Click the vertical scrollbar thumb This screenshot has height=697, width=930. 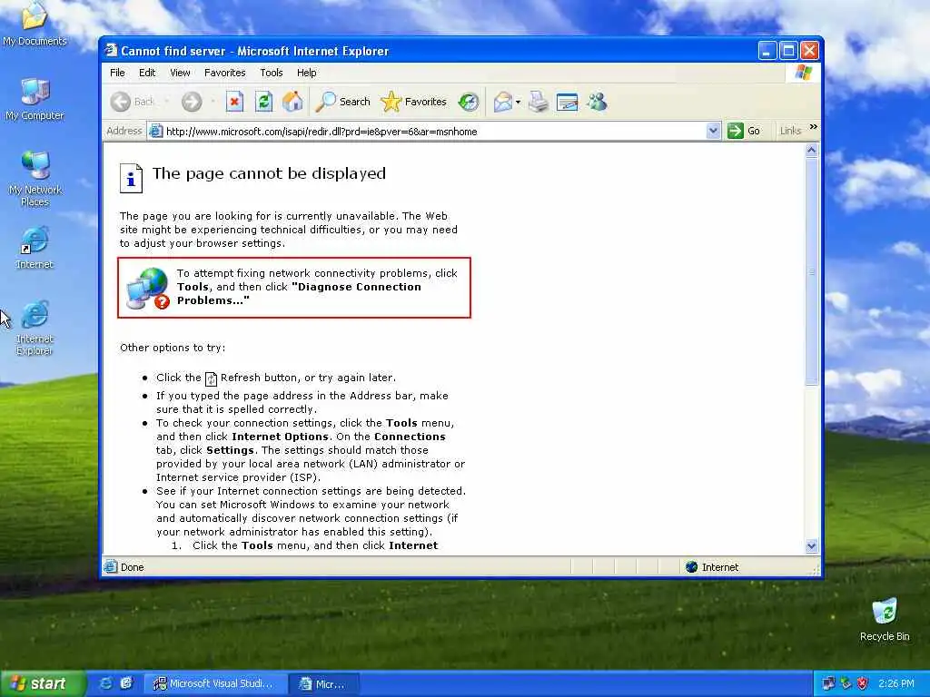click(811, 272)
